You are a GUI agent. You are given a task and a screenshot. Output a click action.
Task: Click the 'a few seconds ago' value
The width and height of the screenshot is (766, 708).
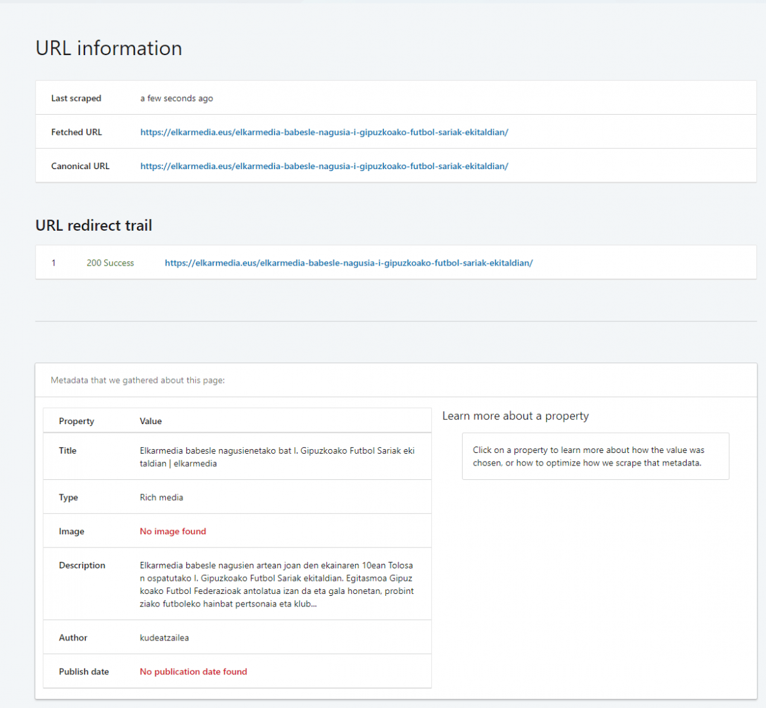(x=177, y=98)
